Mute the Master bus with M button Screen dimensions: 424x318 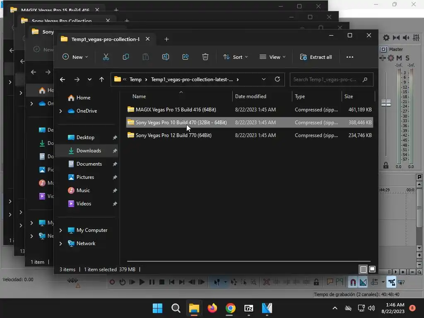click(x=399, y=58)
